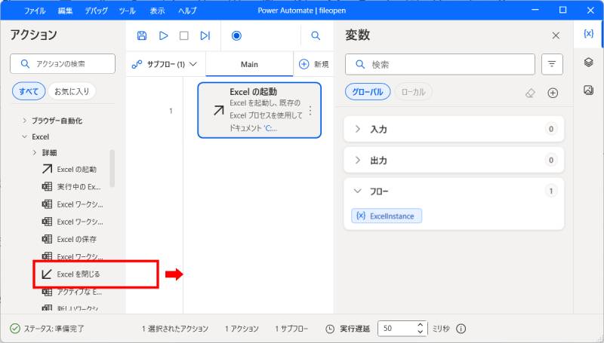Image resolution: width=604 pixels, height=343 pixels.
Task: Open images pane icon
Action: click(588, 90)
